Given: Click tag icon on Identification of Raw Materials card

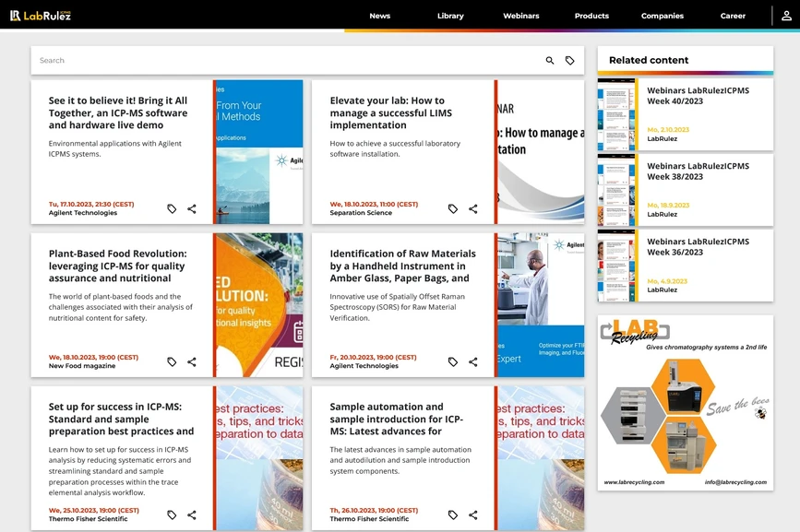Looking at the screenshot, I should [x=453, y=361].
